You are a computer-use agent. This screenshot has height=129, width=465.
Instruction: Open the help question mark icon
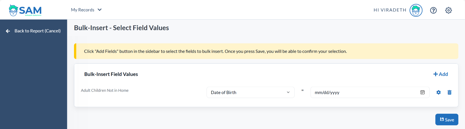pos(433,10)
